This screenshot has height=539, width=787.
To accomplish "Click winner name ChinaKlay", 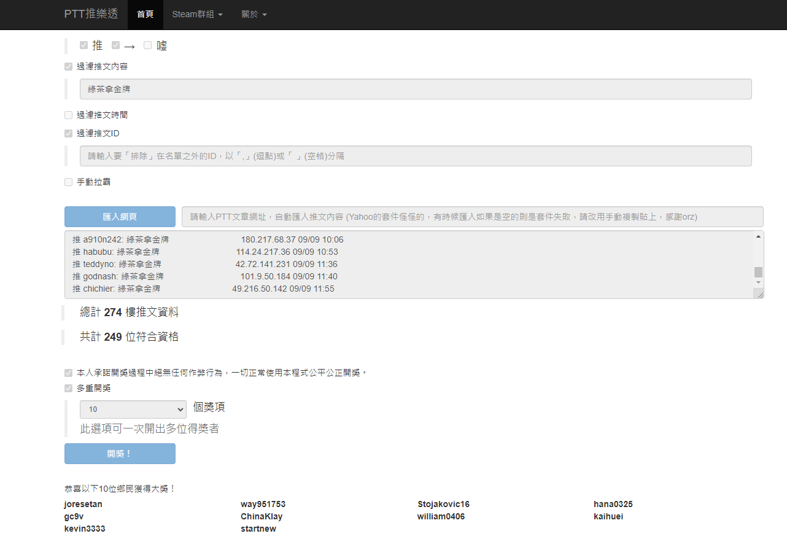I will coord(262,516).
